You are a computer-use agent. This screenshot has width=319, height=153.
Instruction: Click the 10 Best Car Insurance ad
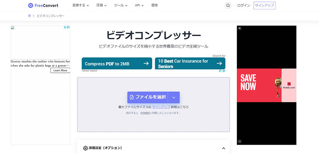click(190, 64)
